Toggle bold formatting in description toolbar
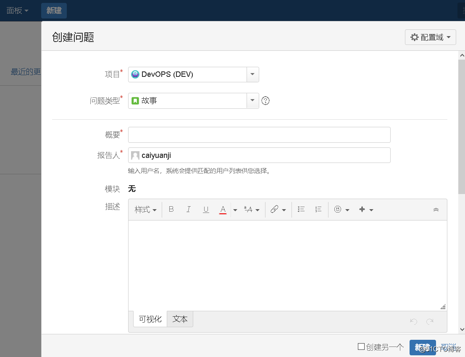Screen dimensions: 465x357 pyautogui.click(x=171, y=209)
